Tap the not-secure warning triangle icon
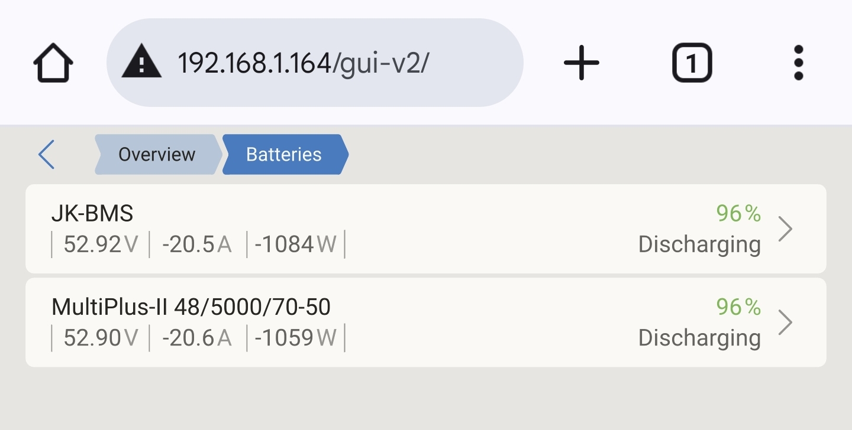The height and width of the screenshot is (430, 852). point(141,63)
